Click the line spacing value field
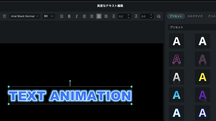This screenshot has width=216, height=121. click(x=145, y=16)
